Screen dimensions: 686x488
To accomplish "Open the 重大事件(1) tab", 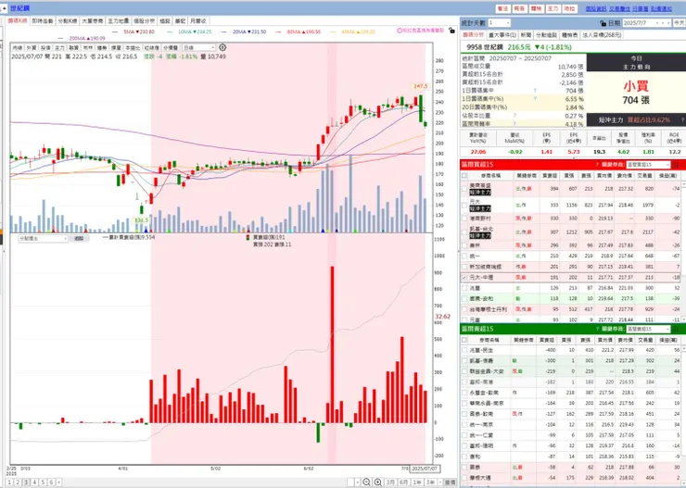I will [502, 35].
